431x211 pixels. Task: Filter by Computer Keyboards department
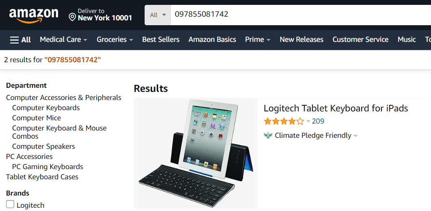click(x=46, y=108)
